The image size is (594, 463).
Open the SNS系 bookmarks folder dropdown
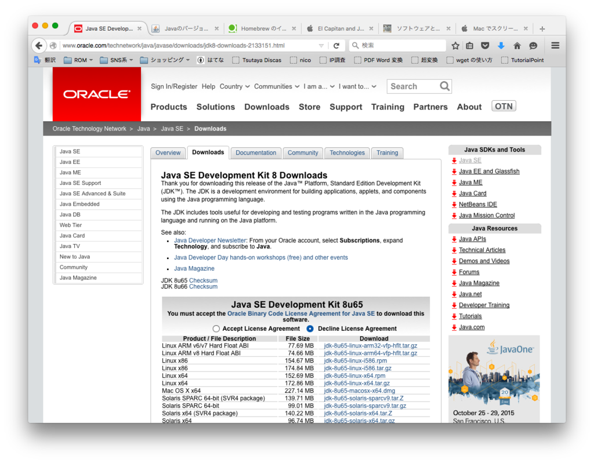click(x=116, y=60)
